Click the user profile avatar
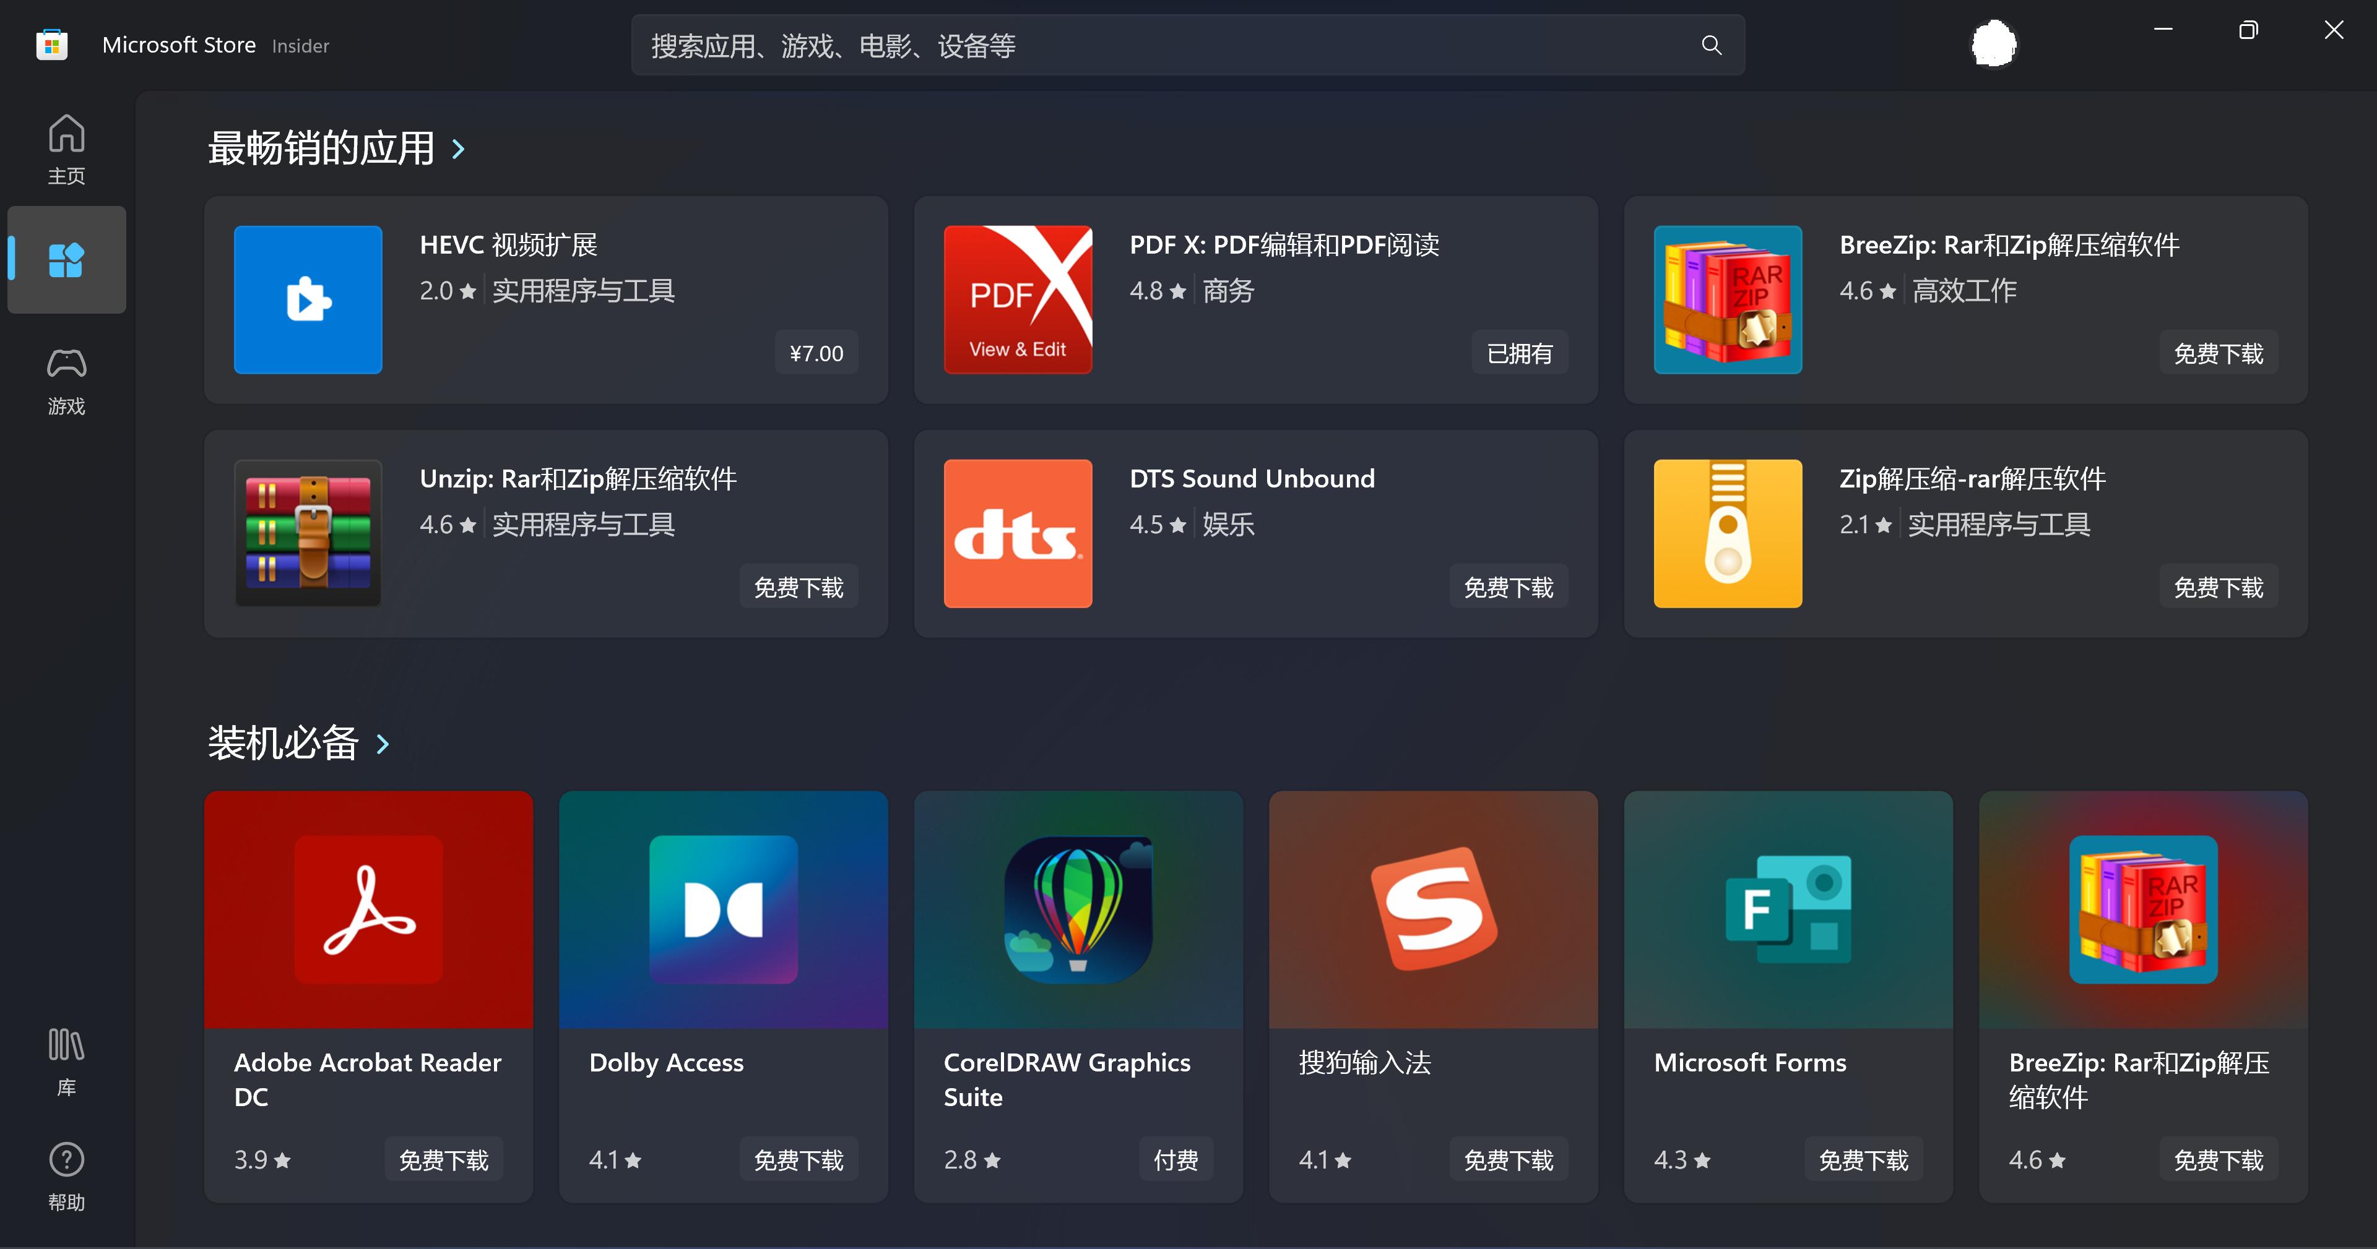Screen dimensions: 2377x1249 tap(1994, 43)
